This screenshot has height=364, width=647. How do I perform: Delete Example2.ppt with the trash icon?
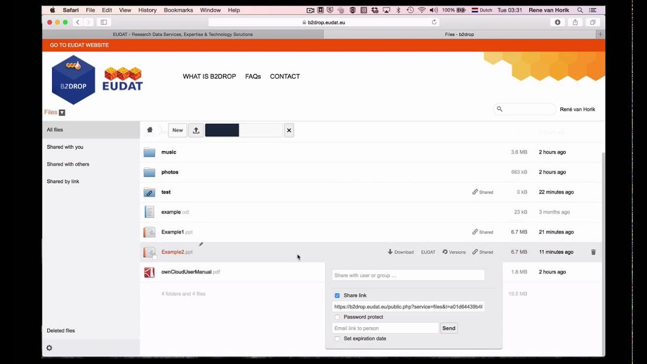[x=593, y=252]
